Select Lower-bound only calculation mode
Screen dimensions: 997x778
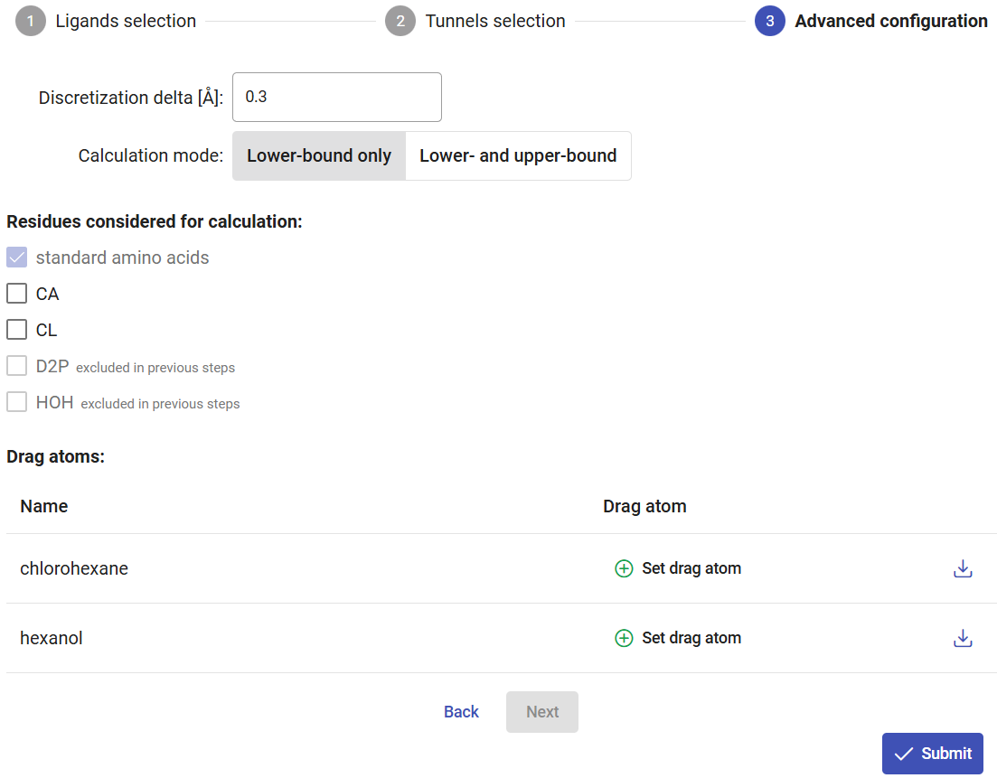[x=319, y=155]
